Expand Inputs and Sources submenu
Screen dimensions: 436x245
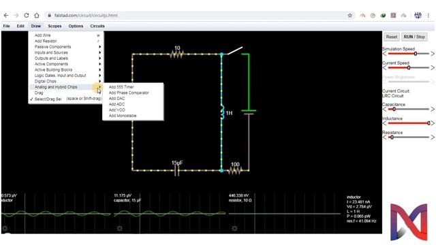[x=66, y=52]
